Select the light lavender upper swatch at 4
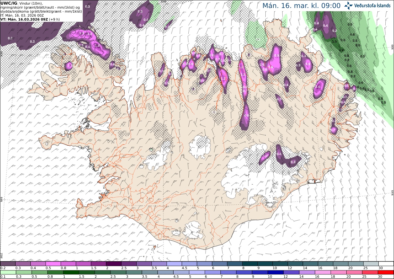394x279 pixels. [174, 264]
